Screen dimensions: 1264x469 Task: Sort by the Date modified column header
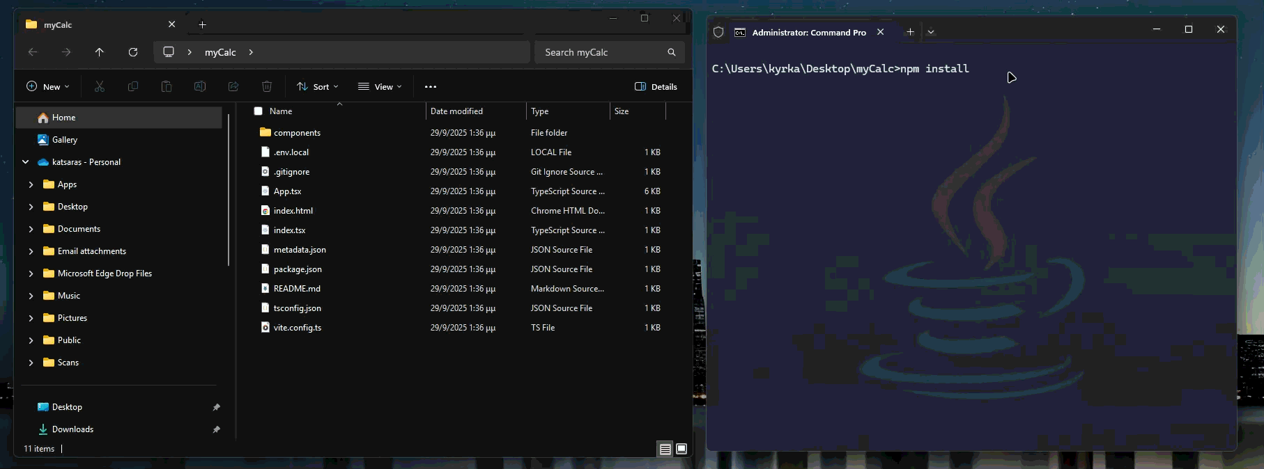click(476, 111)
